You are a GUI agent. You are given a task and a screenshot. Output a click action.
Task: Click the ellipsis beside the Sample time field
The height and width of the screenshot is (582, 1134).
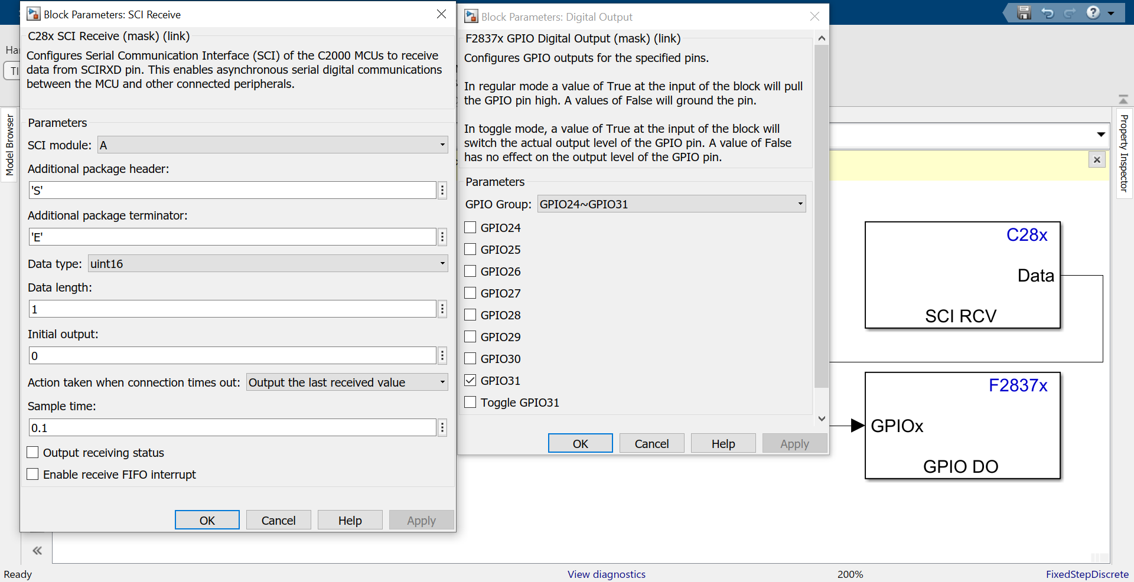[x=442, y=427]
